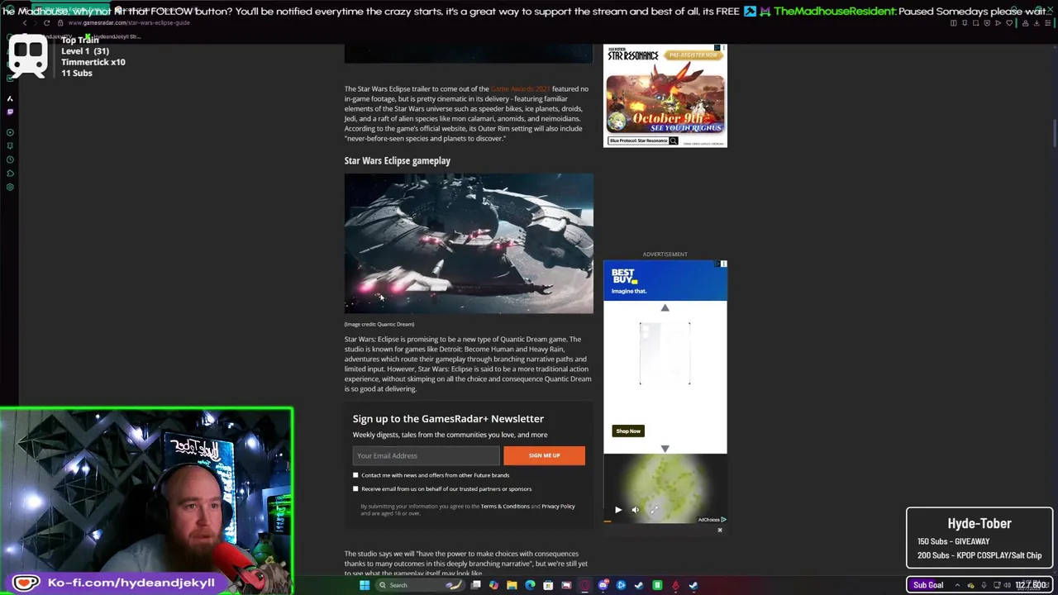Open downloads icon in browser toolbar
Viewport: 1058px width, 595px height.
click(1037, 23)
